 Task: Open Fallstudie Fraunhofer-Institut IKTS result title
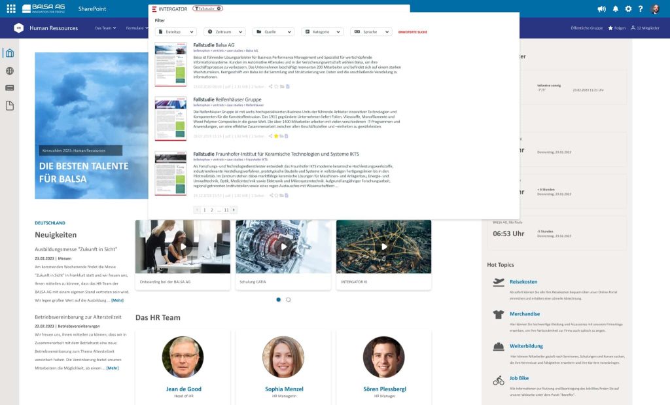click(276, 154)
